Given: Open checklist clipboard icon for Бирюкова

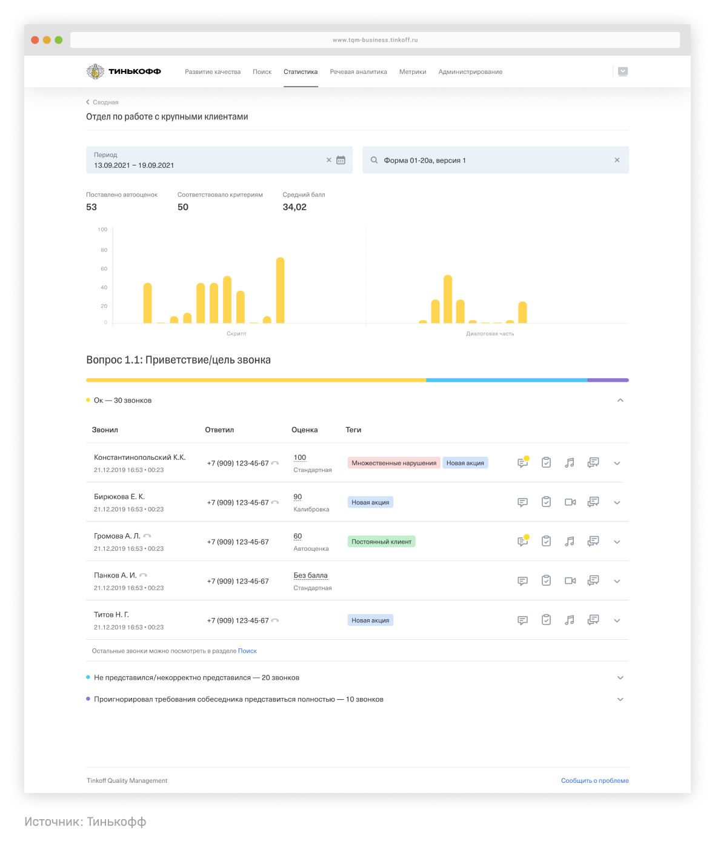Looking at the screenshot, I should 546,502.
